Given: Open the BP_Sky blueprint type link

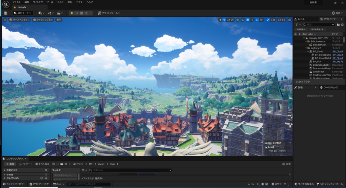Looking at the screenshot, I should coord(338,62).
